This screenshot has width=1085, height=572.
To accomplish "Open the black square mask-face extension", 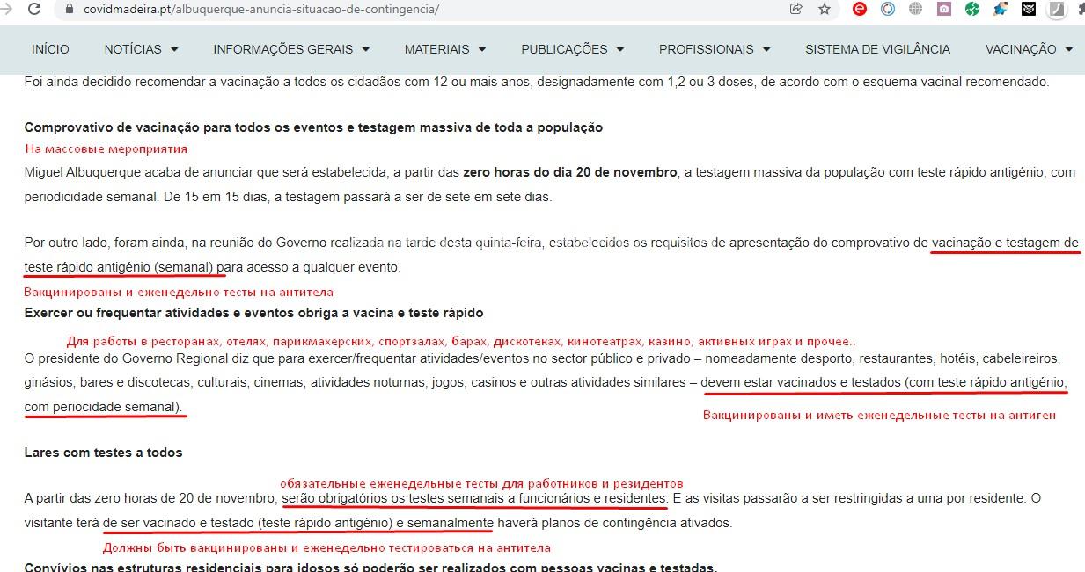I will coord(1029,10).
